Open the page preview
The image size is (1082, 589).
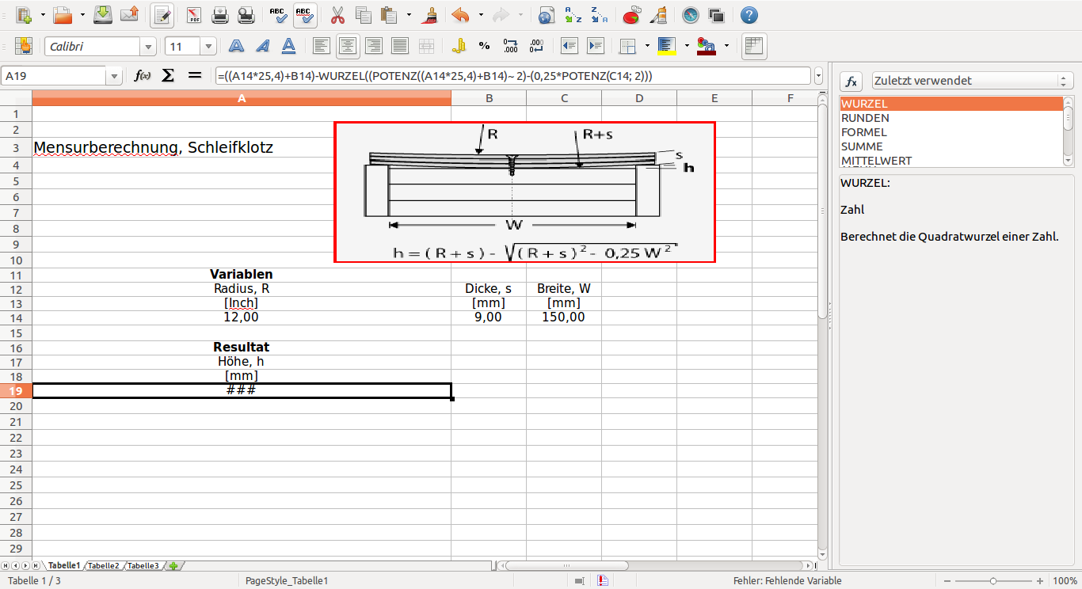click(x=246, y=14)
